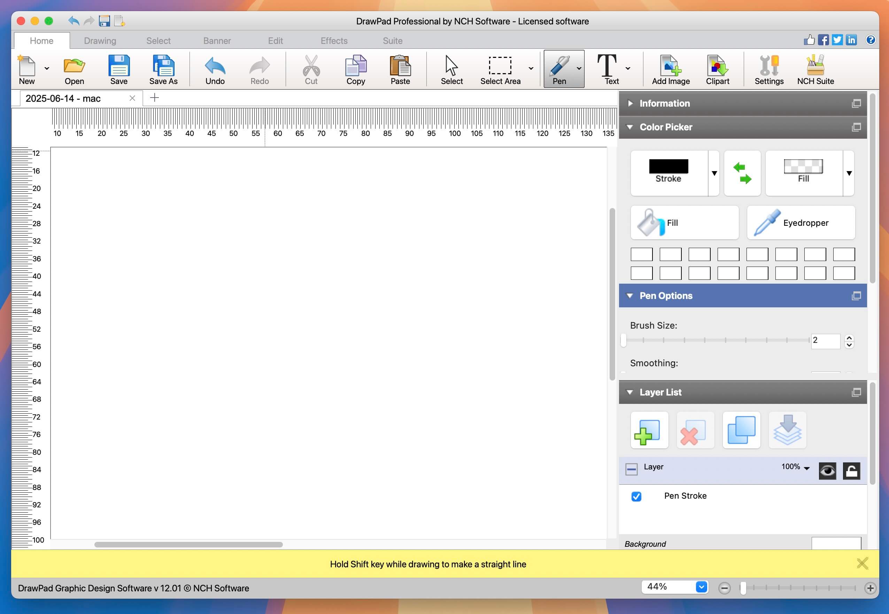889x614 pixels.
Task: Open Settings from the toolbar
Action: (769, 69)
